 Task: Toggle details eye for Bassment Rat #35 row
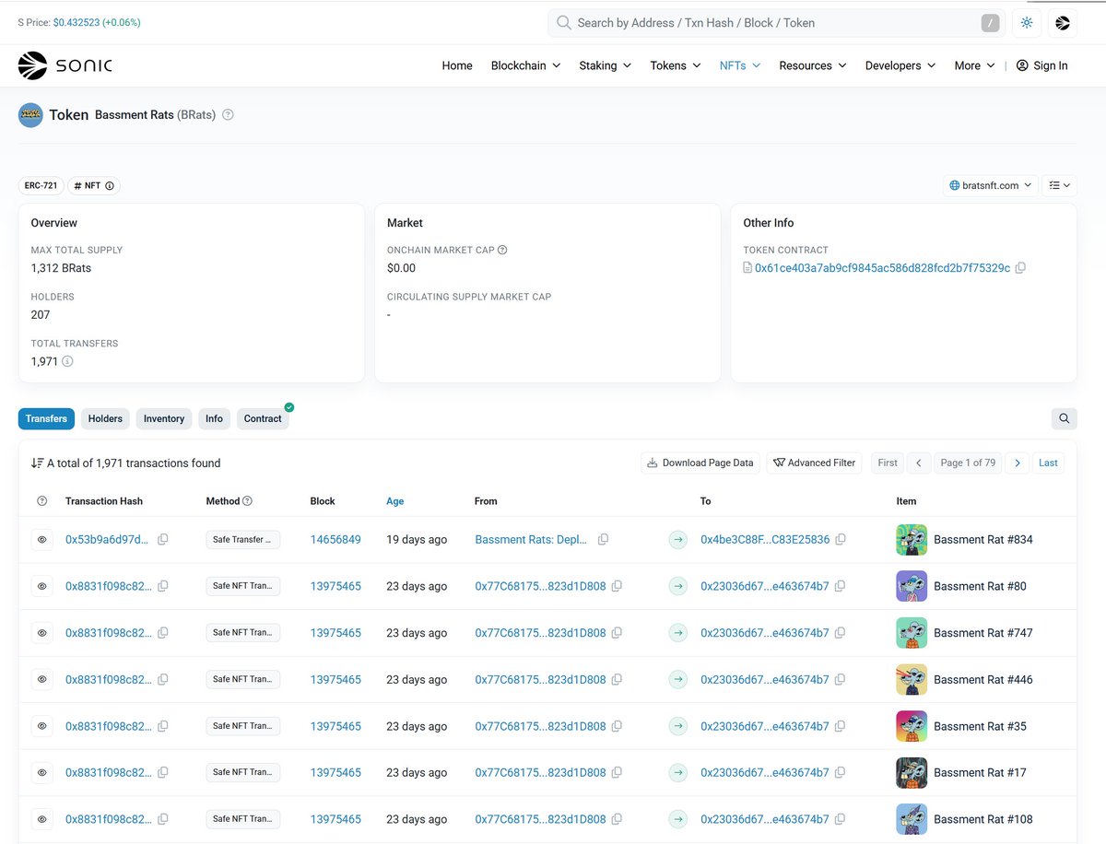(x=41, y=726)
